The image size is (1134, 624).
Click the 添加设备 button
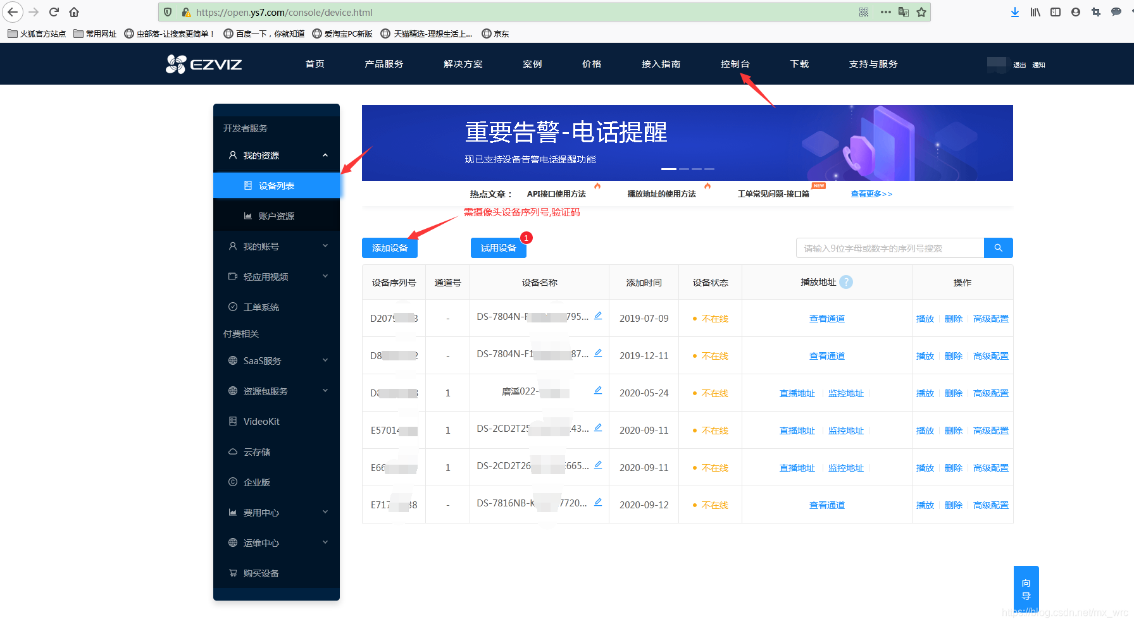tap(389, 248)
